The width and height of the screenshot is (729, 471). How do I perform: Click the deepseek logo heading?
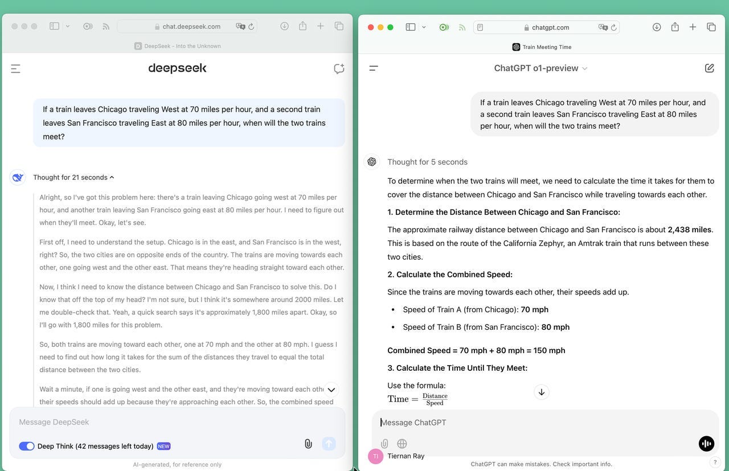coord(177,68)
